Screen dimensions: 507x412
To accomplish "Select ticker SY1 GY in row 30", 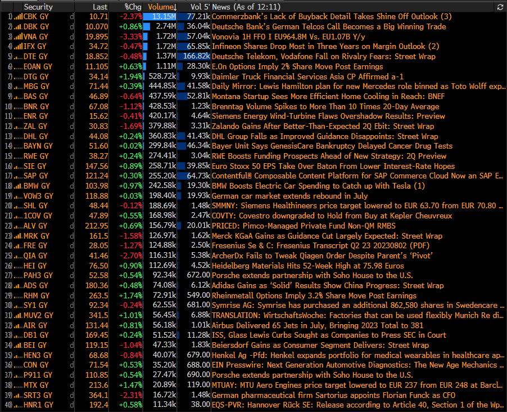I will point(35,306).
